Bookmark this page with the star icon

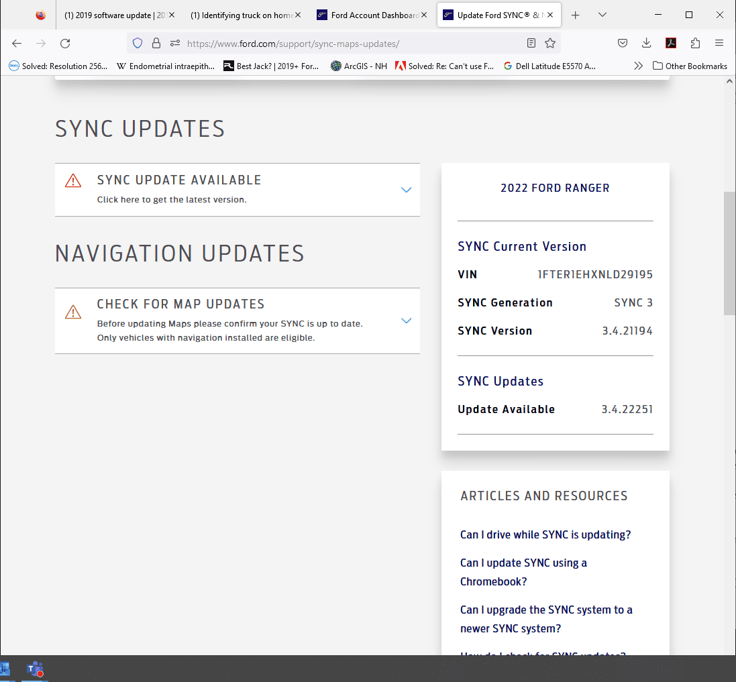(550, 44)
